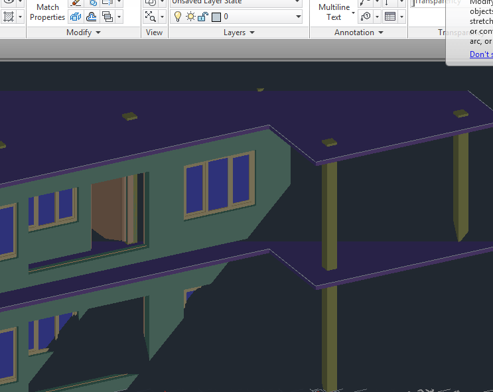Click the hatch boundary icon
The height and width of the screenshot is (392, 493).
pyautogui.click(x=9, y=17)
